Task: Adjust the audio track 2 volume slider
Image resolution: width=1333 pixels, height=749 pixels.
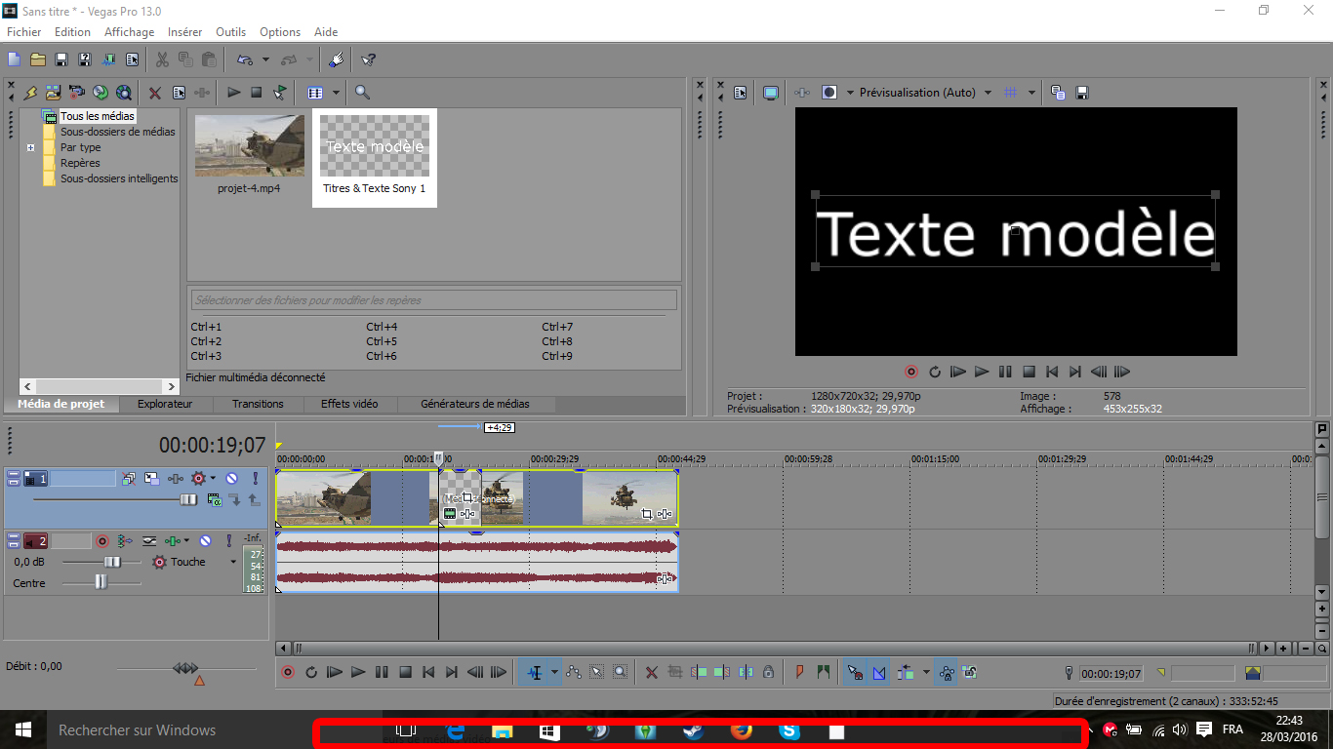Action: 112,562
